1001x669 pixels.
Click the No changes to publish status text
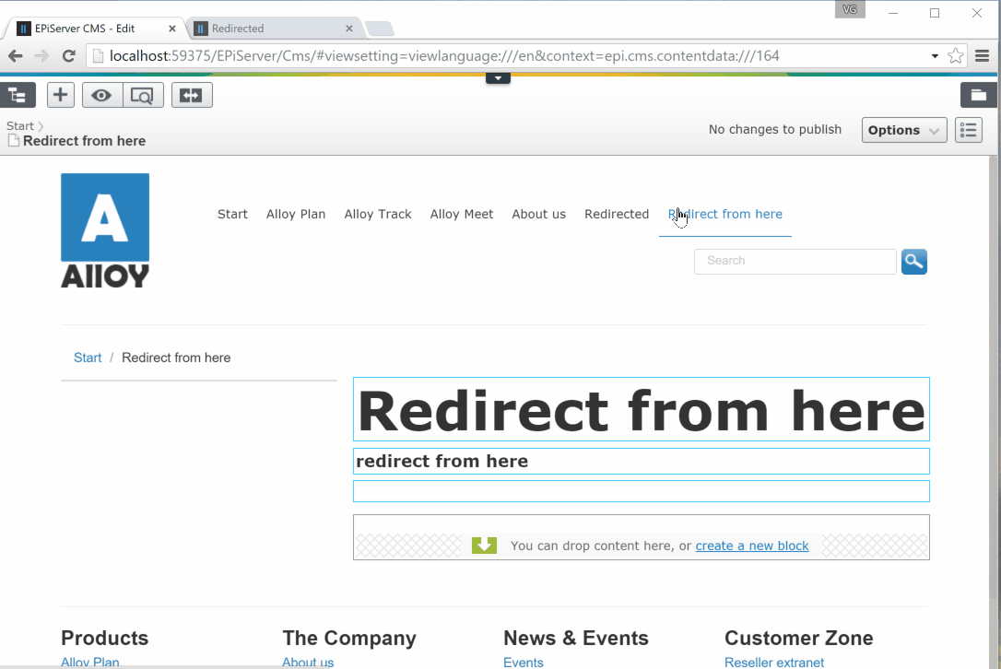[775, 130]
